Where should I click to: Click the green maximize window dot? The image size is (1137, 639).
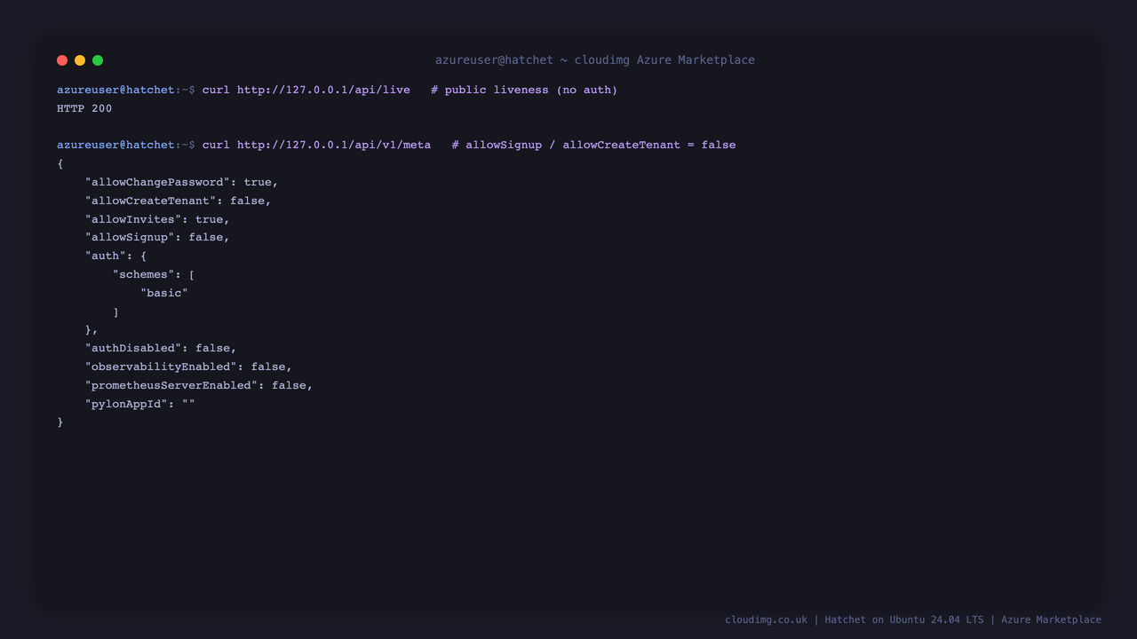coord(98,60)
